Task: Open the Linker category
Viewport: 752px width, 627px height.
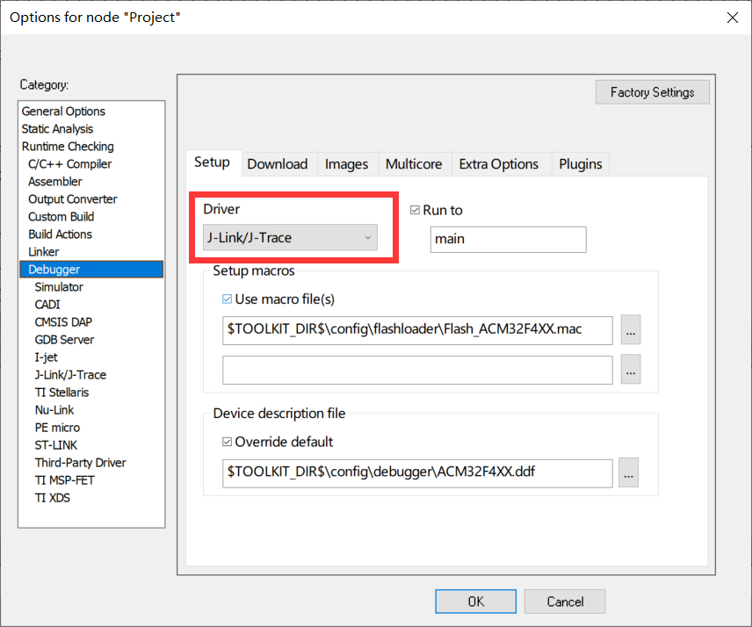Action: coord(44,252)
